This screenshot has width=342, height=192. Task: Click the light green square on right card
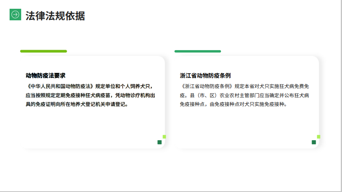(318, 137)
